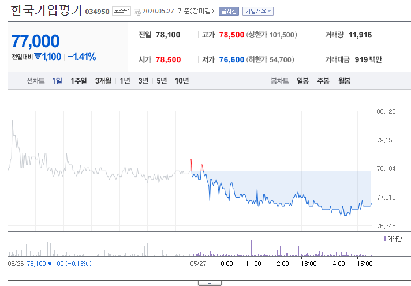The height and width of the screenshot is (286, 411).
Task: Open the 기업개요 dropdown
Action: 258,11
